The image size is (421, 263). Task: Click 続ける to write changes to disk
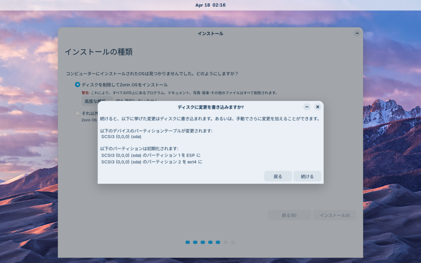[307, 176]
